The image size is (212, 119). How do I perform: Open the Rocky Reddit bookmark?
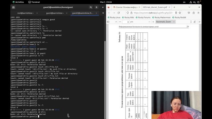(179, 18)
